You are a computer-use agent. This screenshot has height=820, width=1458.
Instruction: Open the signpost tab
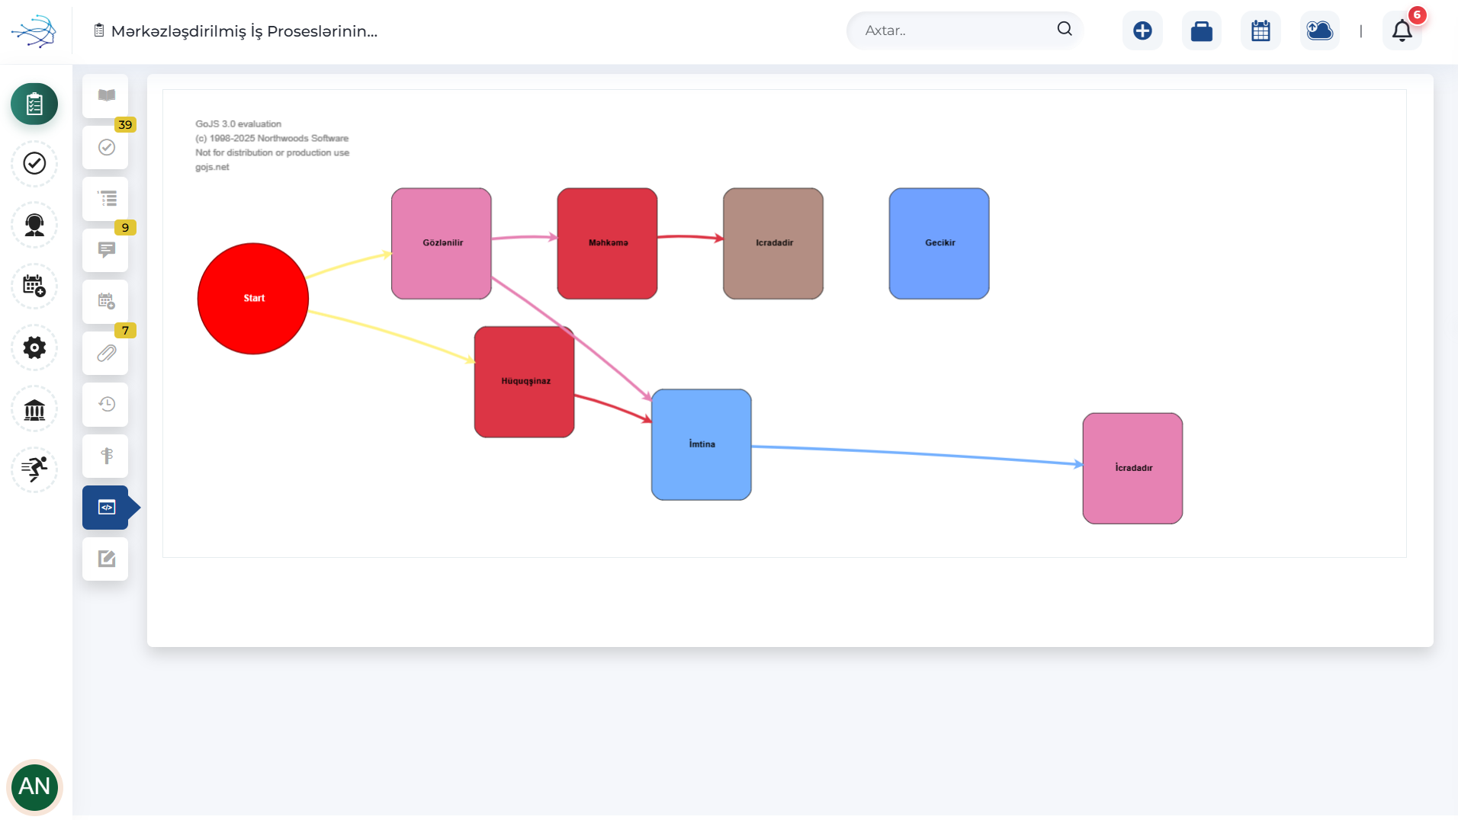[x=105, y=456]
